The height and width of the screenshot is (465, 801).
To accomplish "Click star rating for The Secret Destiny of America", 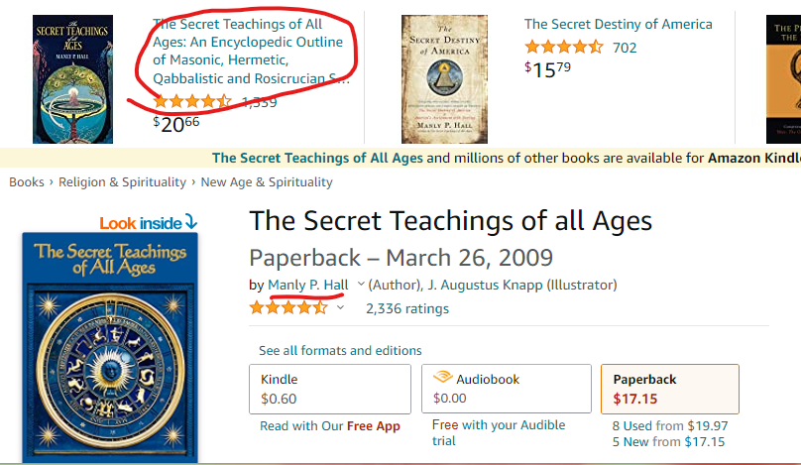I will 564,48.
